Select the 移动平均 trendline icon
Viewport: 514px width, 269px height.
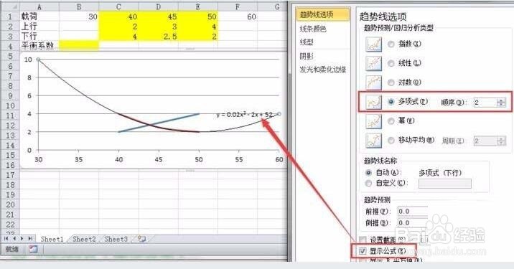[x=374, y=141]
